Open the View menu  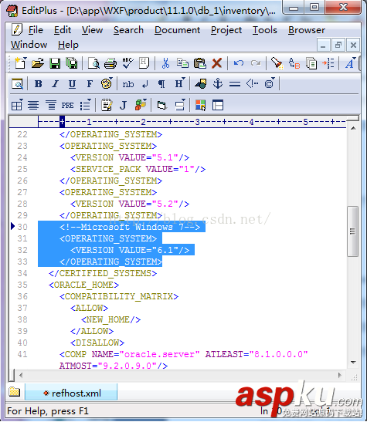(92, 30)
